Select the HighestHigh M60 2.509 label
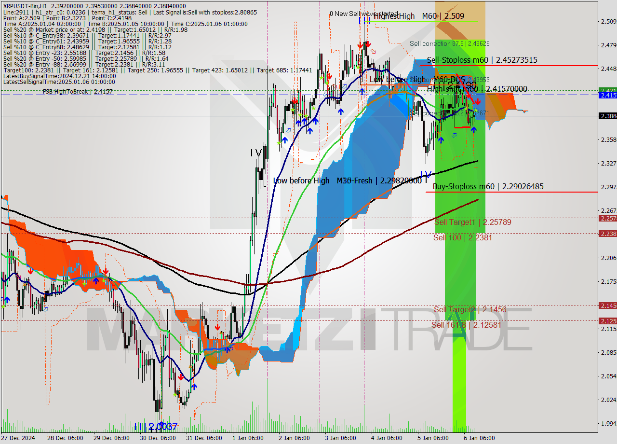This screenshot has height=444, width=617. 419,16
